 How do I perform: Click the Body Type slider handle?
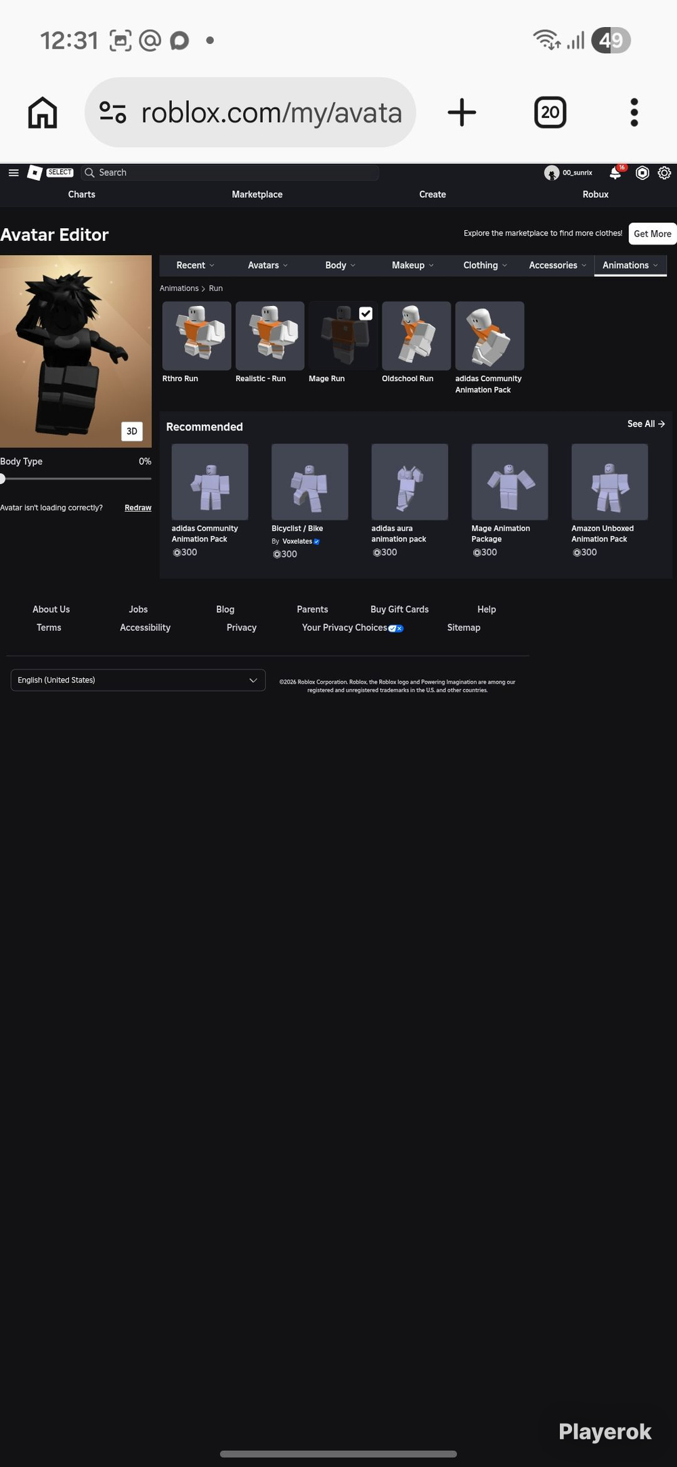point(2,479)
